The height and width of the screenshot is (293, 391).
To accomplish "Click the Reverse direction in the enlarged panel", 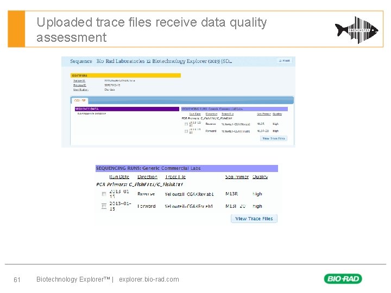I will tap(146, 194).
